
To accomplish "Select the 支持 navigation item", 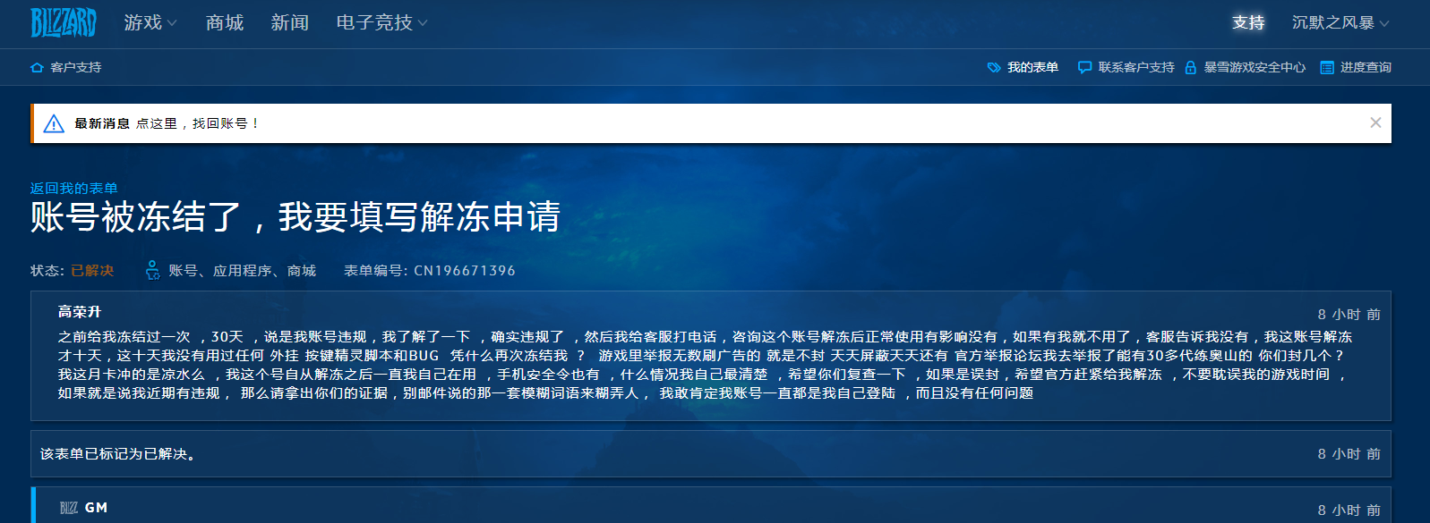I will click(x=1248, y=23).
